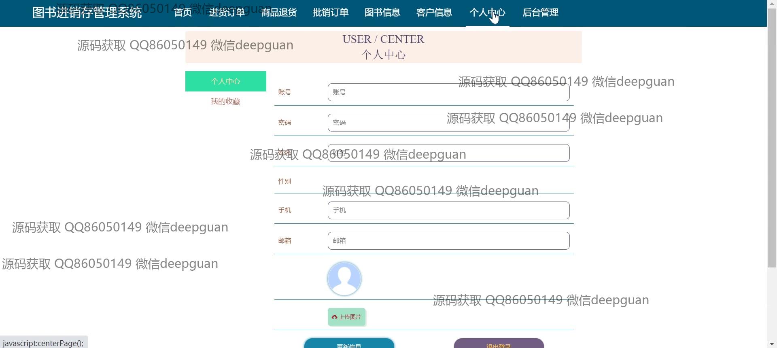Viewport: 777px width, 348px height.
Task: Focus the 手机 text box
Action: (448, 210)
